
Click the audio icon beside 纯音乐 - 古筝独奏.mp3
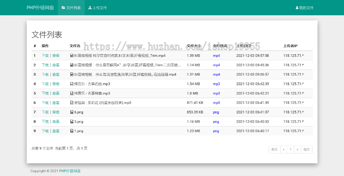[71, 93]
